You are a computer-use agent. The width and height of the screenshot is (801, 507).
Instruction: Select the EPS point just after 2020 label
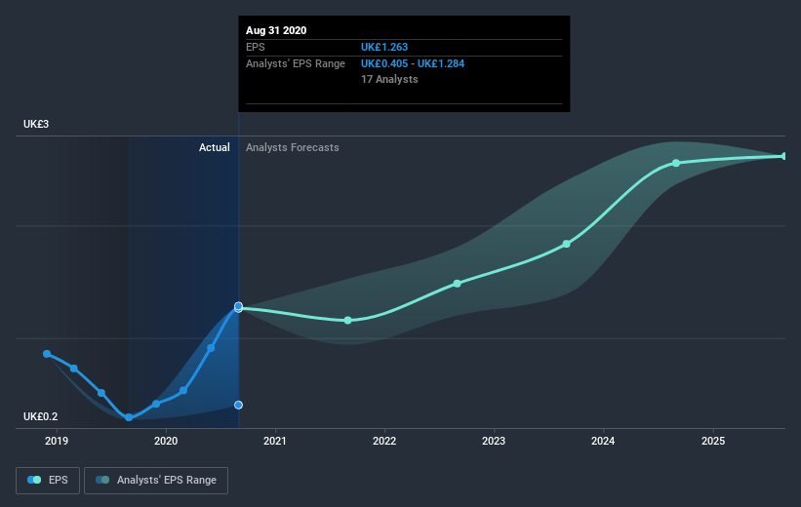(x=183, y=391)
